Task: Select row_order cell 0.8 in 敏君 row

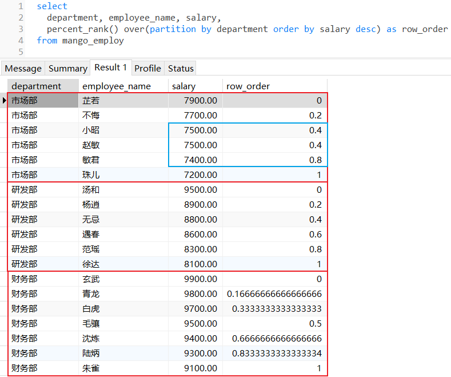Action: pos(275,160)
